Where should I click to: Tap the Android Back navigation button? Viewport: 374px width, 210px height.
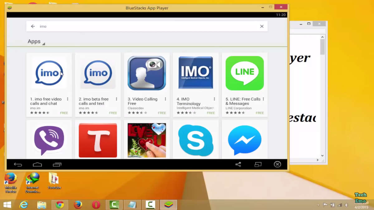[18, 165]
